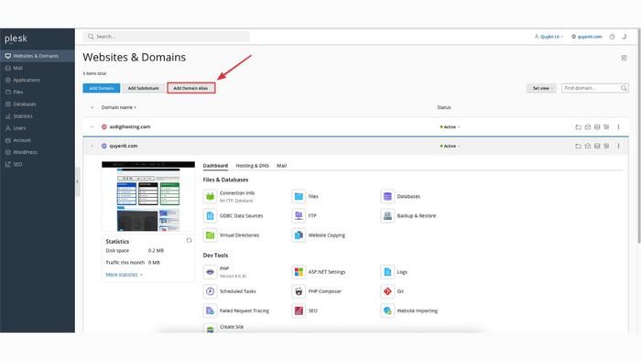
Task: Click databases icon in quyenlt.com row
Action: pyautogui.click(x=597, y=146)
